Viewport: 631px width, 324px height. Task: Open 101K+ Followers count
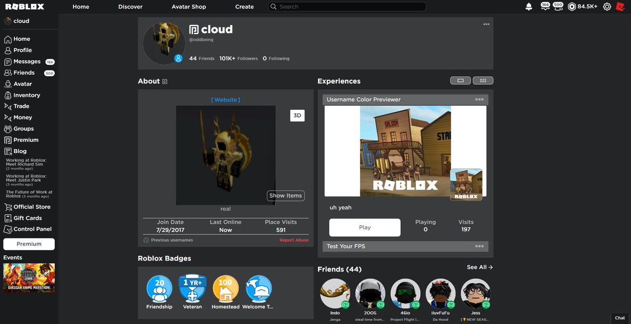239,58
